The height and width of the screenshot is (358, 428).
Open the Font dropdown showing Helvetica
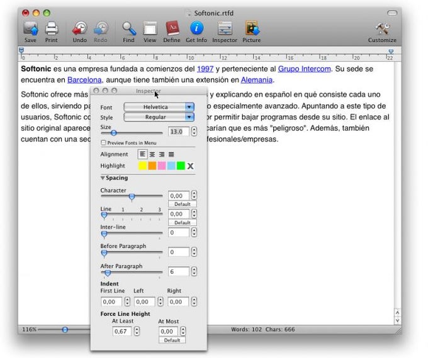tap(159, 107)
